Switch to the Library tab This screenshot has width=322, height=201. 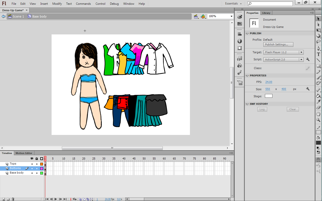click(x=266, y=13)
